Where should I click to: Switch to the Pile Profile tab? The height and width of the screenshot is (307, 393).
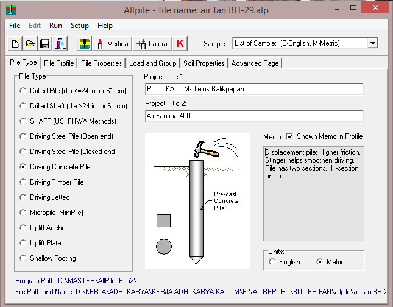coord(59,63)
